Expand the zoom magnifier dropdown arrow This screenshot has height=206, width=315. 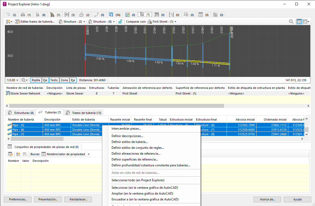point(27,80)
